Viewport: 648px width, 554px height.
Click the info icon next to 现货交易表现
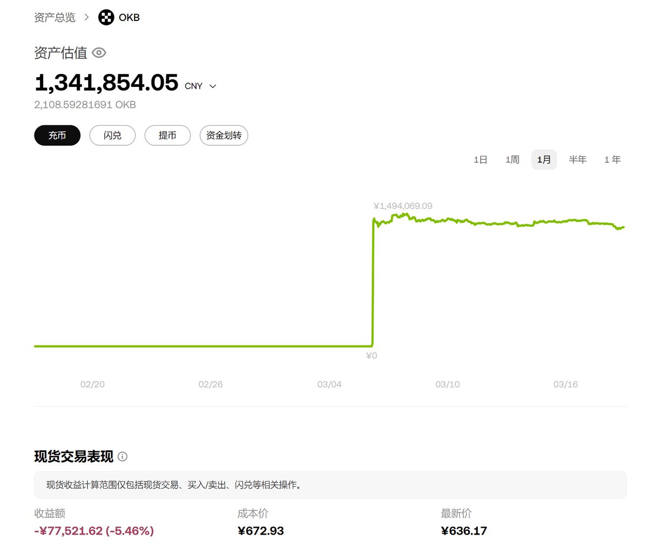tap(123, 457)
